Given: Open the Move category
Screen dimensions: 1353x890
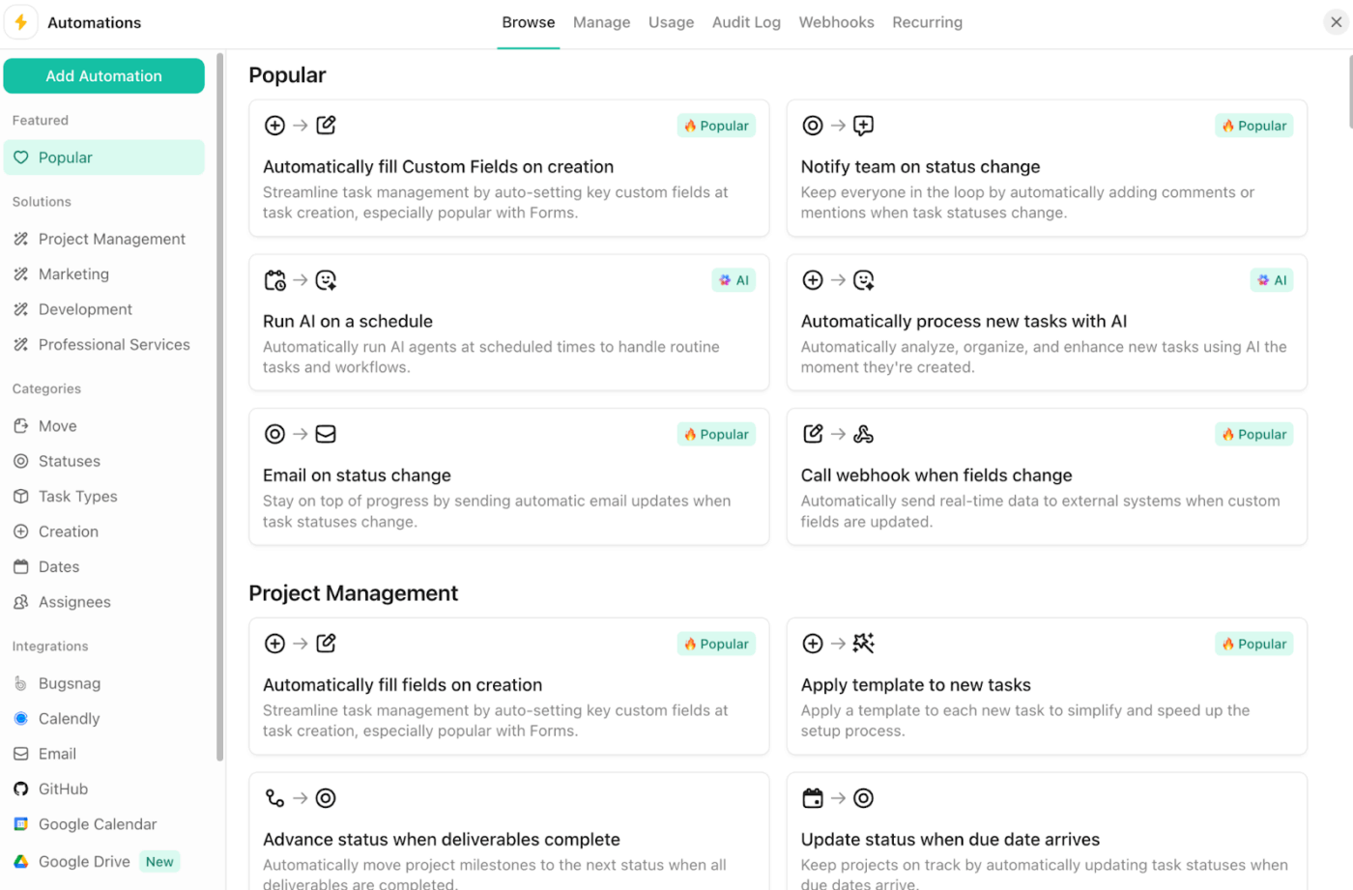Looking at the screenshot, I should click(57, 425).
